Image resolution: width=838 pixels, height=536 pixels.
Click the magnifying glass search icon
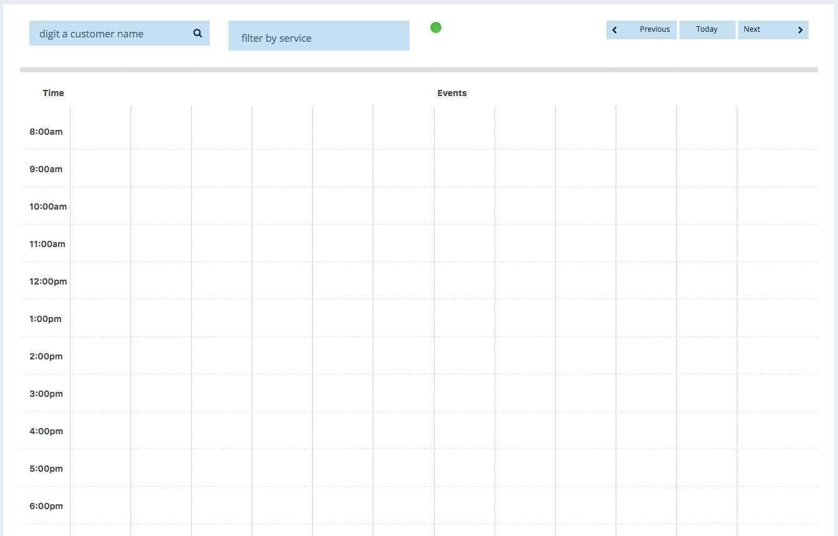point(197,34)
